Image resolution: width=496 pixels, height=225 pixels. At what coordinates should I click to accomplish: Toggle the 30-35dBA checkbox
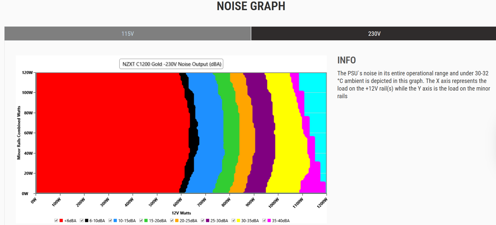(x=233, y=220)
